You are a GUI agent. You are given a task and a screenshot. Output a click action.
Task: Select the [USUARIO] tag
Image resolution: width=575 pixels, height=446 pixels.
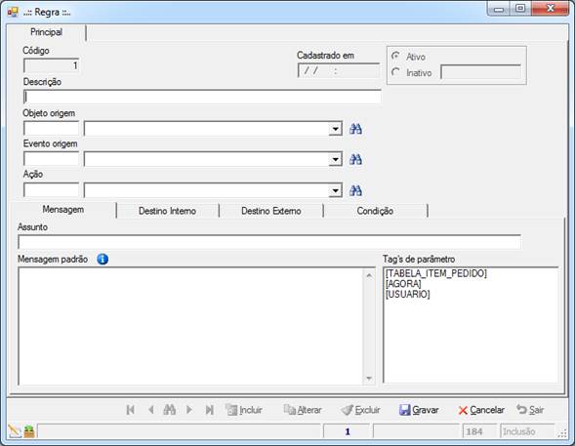click(x=407, y=295)
